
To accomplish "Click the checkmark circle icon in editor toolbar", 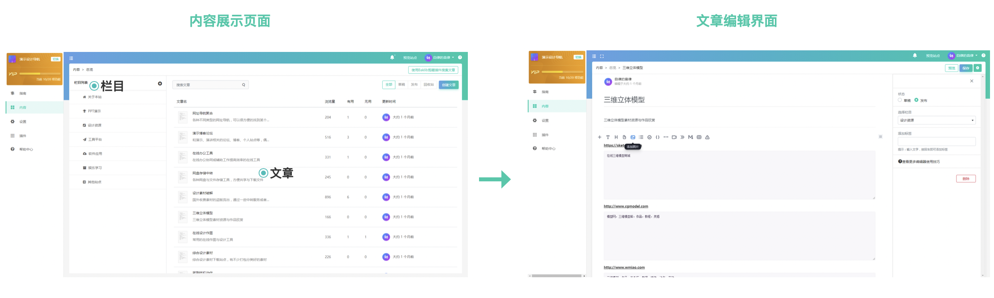I will pyautogui.click(x=649, y=137).
